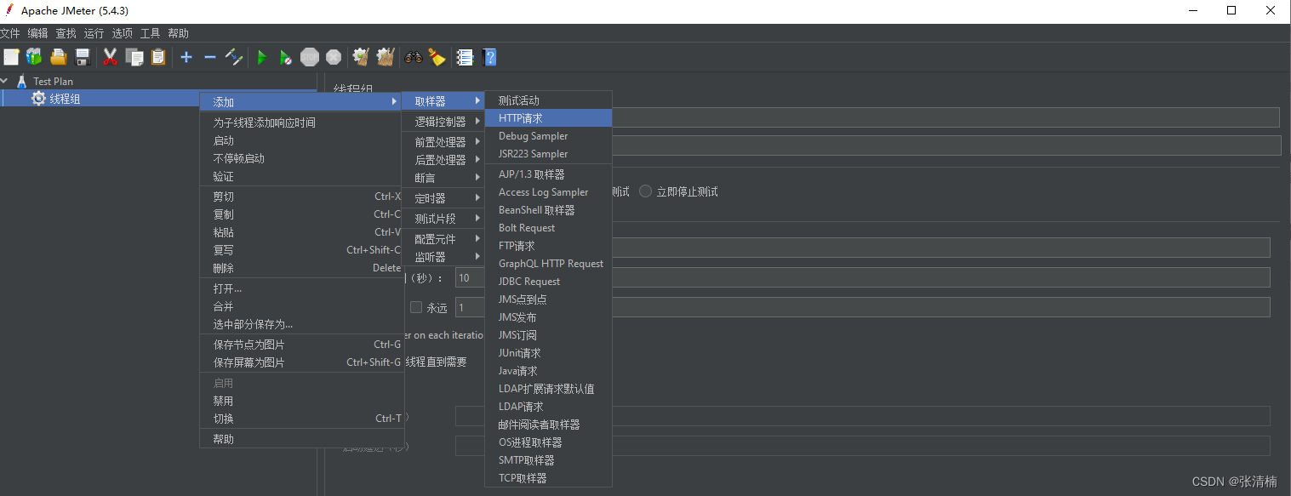Click the Expand All plus icon

(x=186, y=57)
